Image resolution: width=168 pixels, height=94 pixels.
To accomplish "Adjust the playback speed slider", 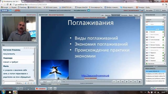I will point(87,82).
